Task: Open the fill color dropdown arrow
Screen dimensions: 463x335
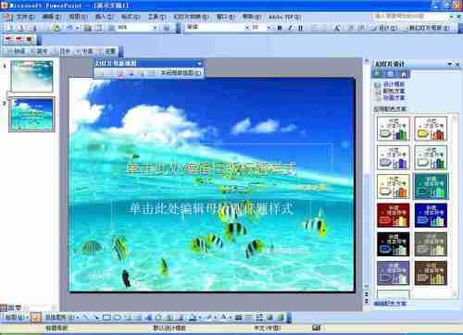Action: point(200,317)
